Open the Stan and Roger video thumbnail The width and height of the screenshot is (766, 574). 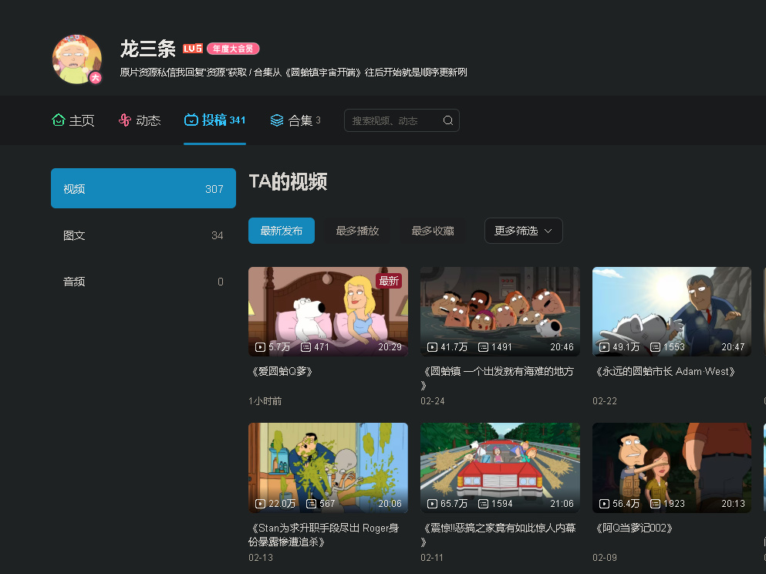329,468
